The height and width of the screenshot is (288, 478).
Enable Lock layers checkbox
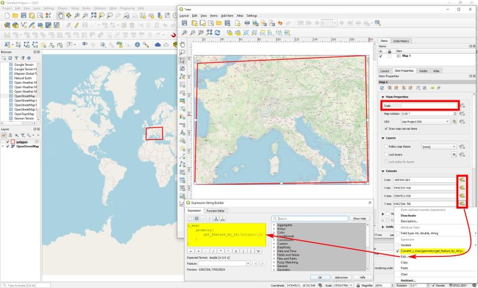pos(386,155)
